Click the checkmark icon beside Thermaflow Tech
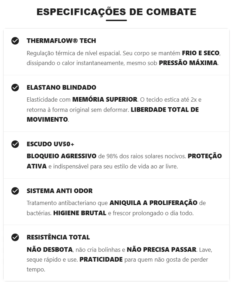 (x=15, y=41)
